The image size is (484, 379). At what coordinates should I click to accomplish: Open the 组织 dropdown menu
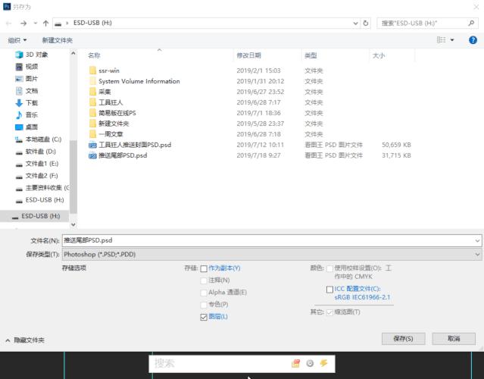(17, 40)
